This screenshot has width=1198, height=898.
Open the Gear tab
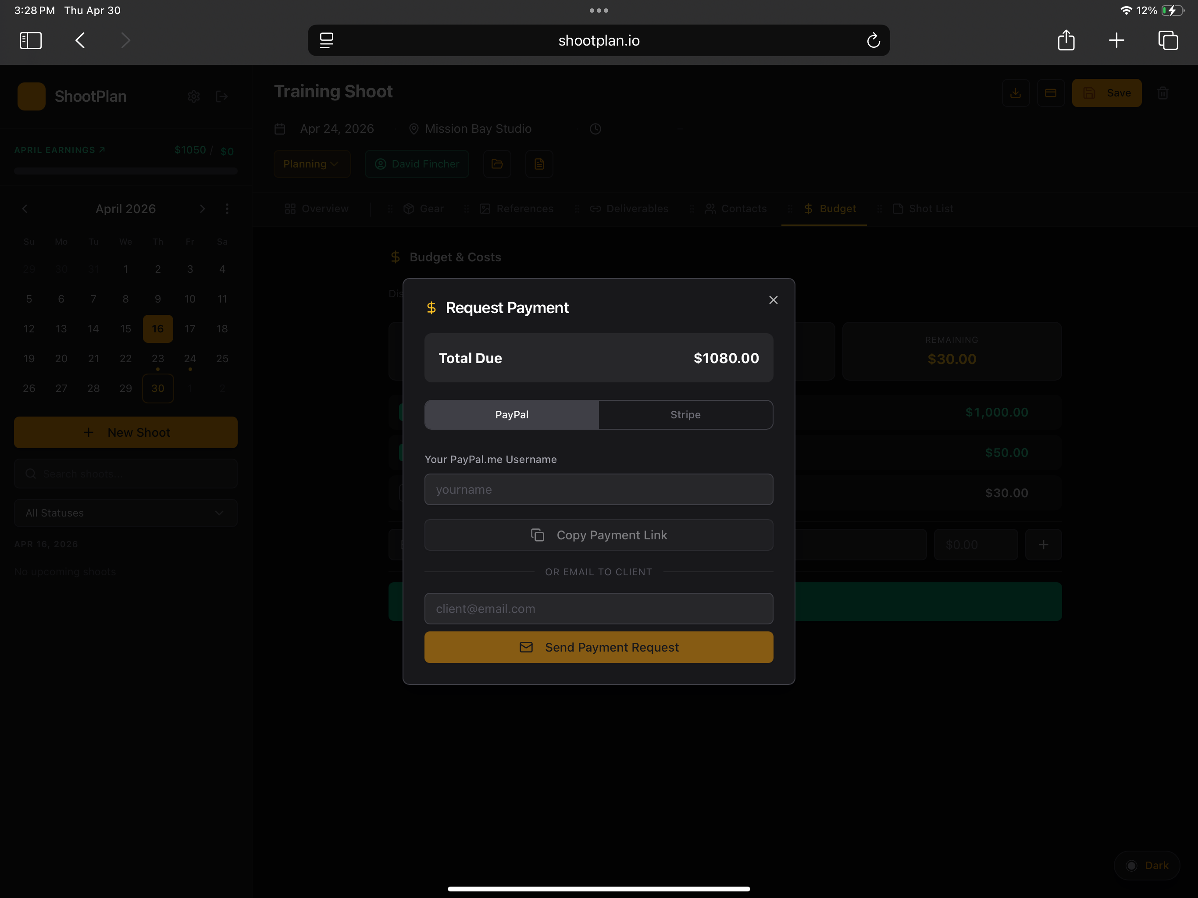coord(424,209)
